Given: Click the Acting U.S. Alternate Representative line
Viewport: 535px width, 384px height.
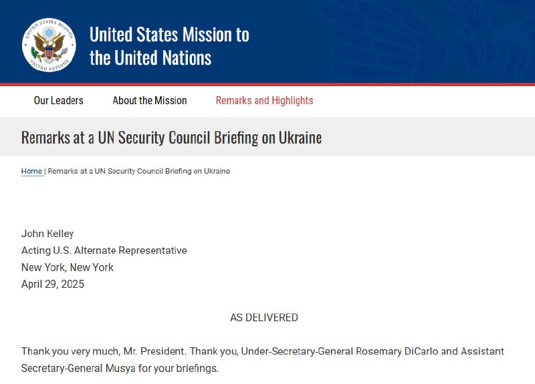Looking at the screenshot, I should [x=104, y=250].
